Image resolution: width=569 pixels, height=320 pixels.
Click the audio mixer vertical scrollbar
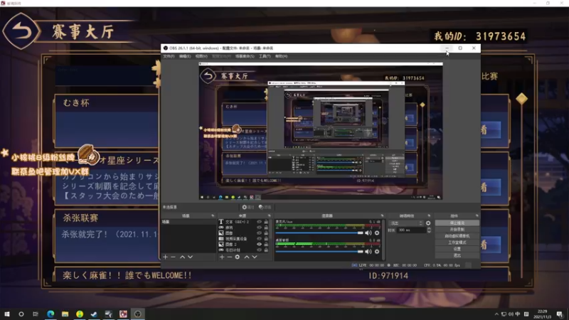(x=383, y=240)
